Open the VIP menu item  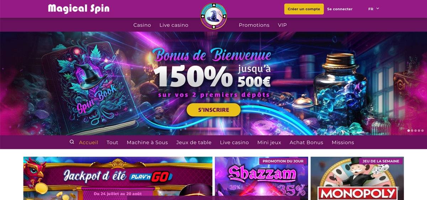pyautogui.click(x=282, y=25)
